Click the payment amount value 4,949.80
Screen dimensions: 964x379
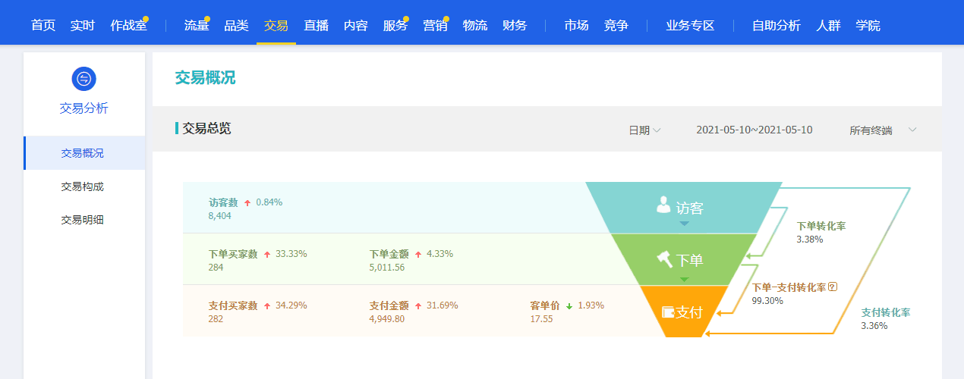click(387, 319)
